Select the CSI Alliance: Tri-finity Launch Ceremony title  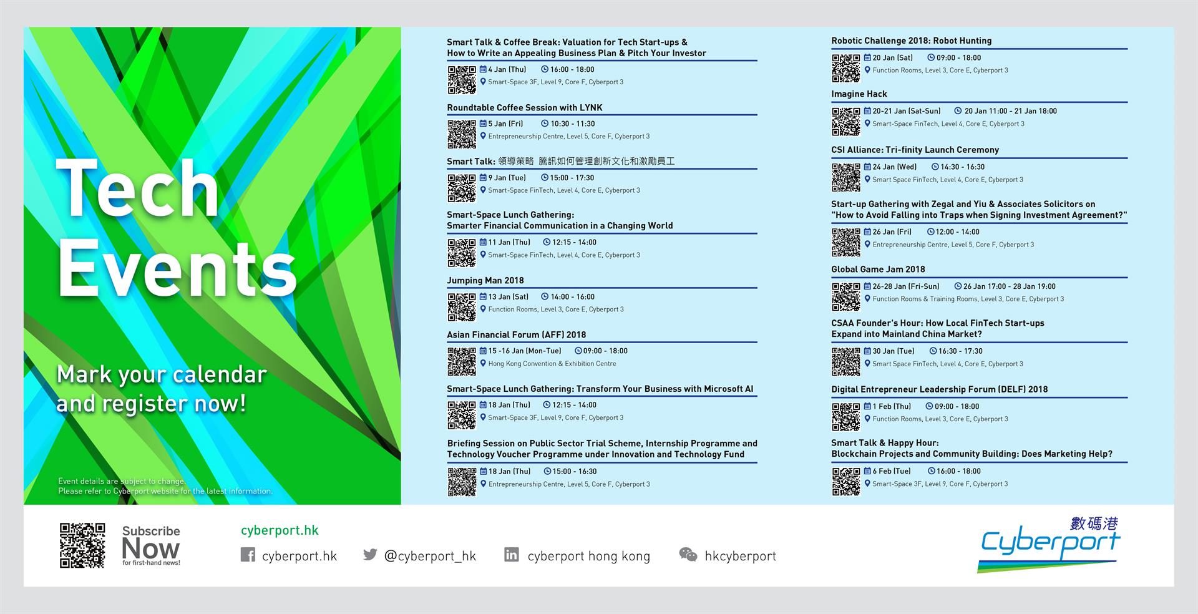coord(915,150)
